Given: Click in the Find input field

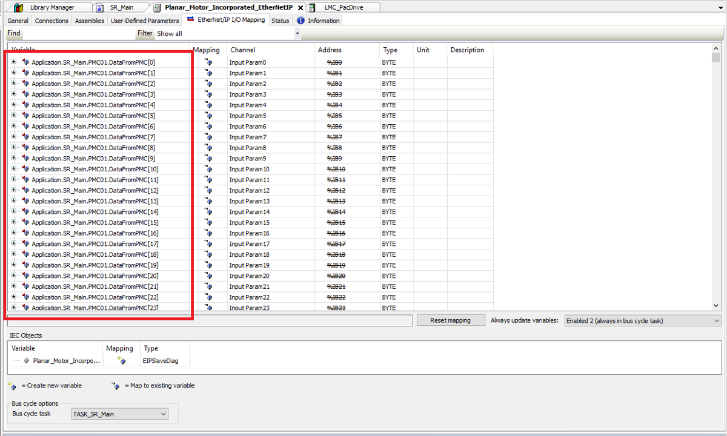Looking at the screenshot, I should tap(79, 34).
